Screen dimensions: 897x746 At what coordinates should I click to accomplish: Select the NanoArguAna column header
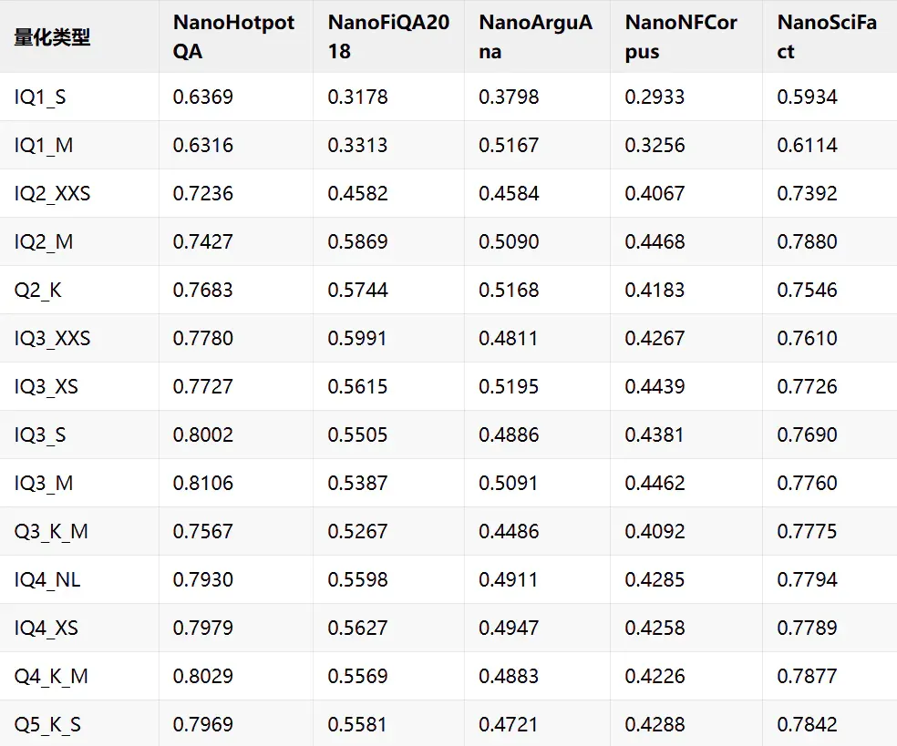(535, 37)
